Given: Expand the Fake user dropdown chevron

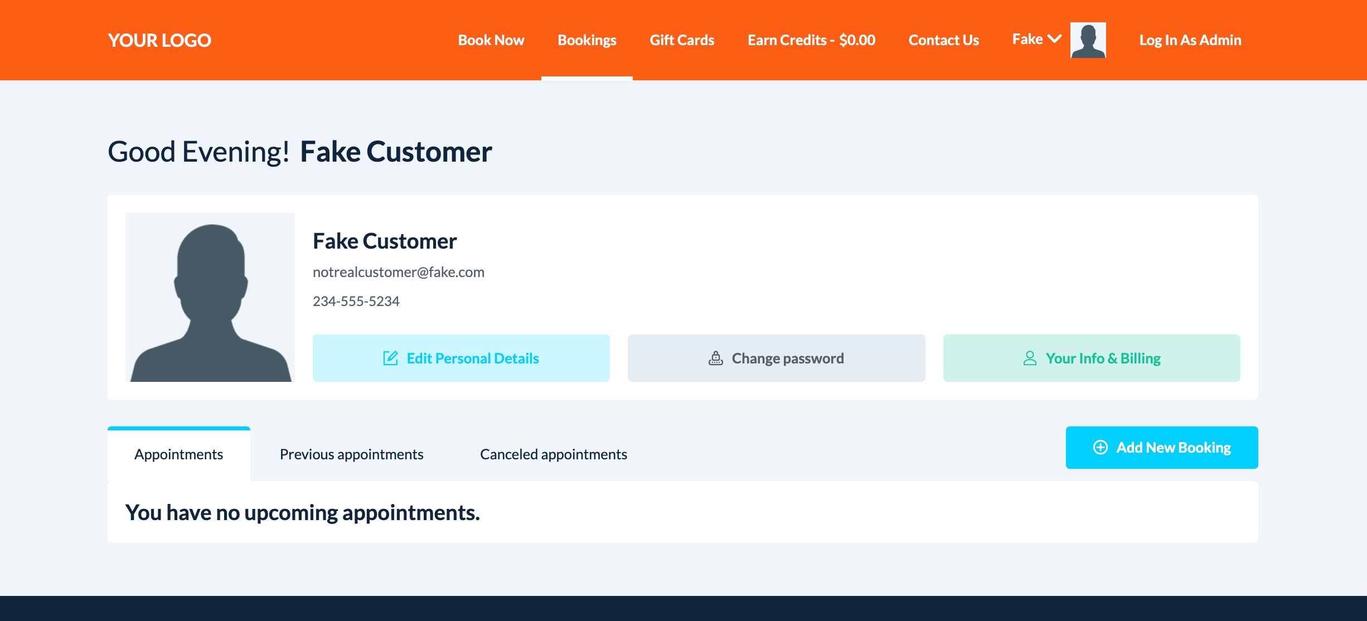Looking at the screenshot, I should click(1055, 39).
